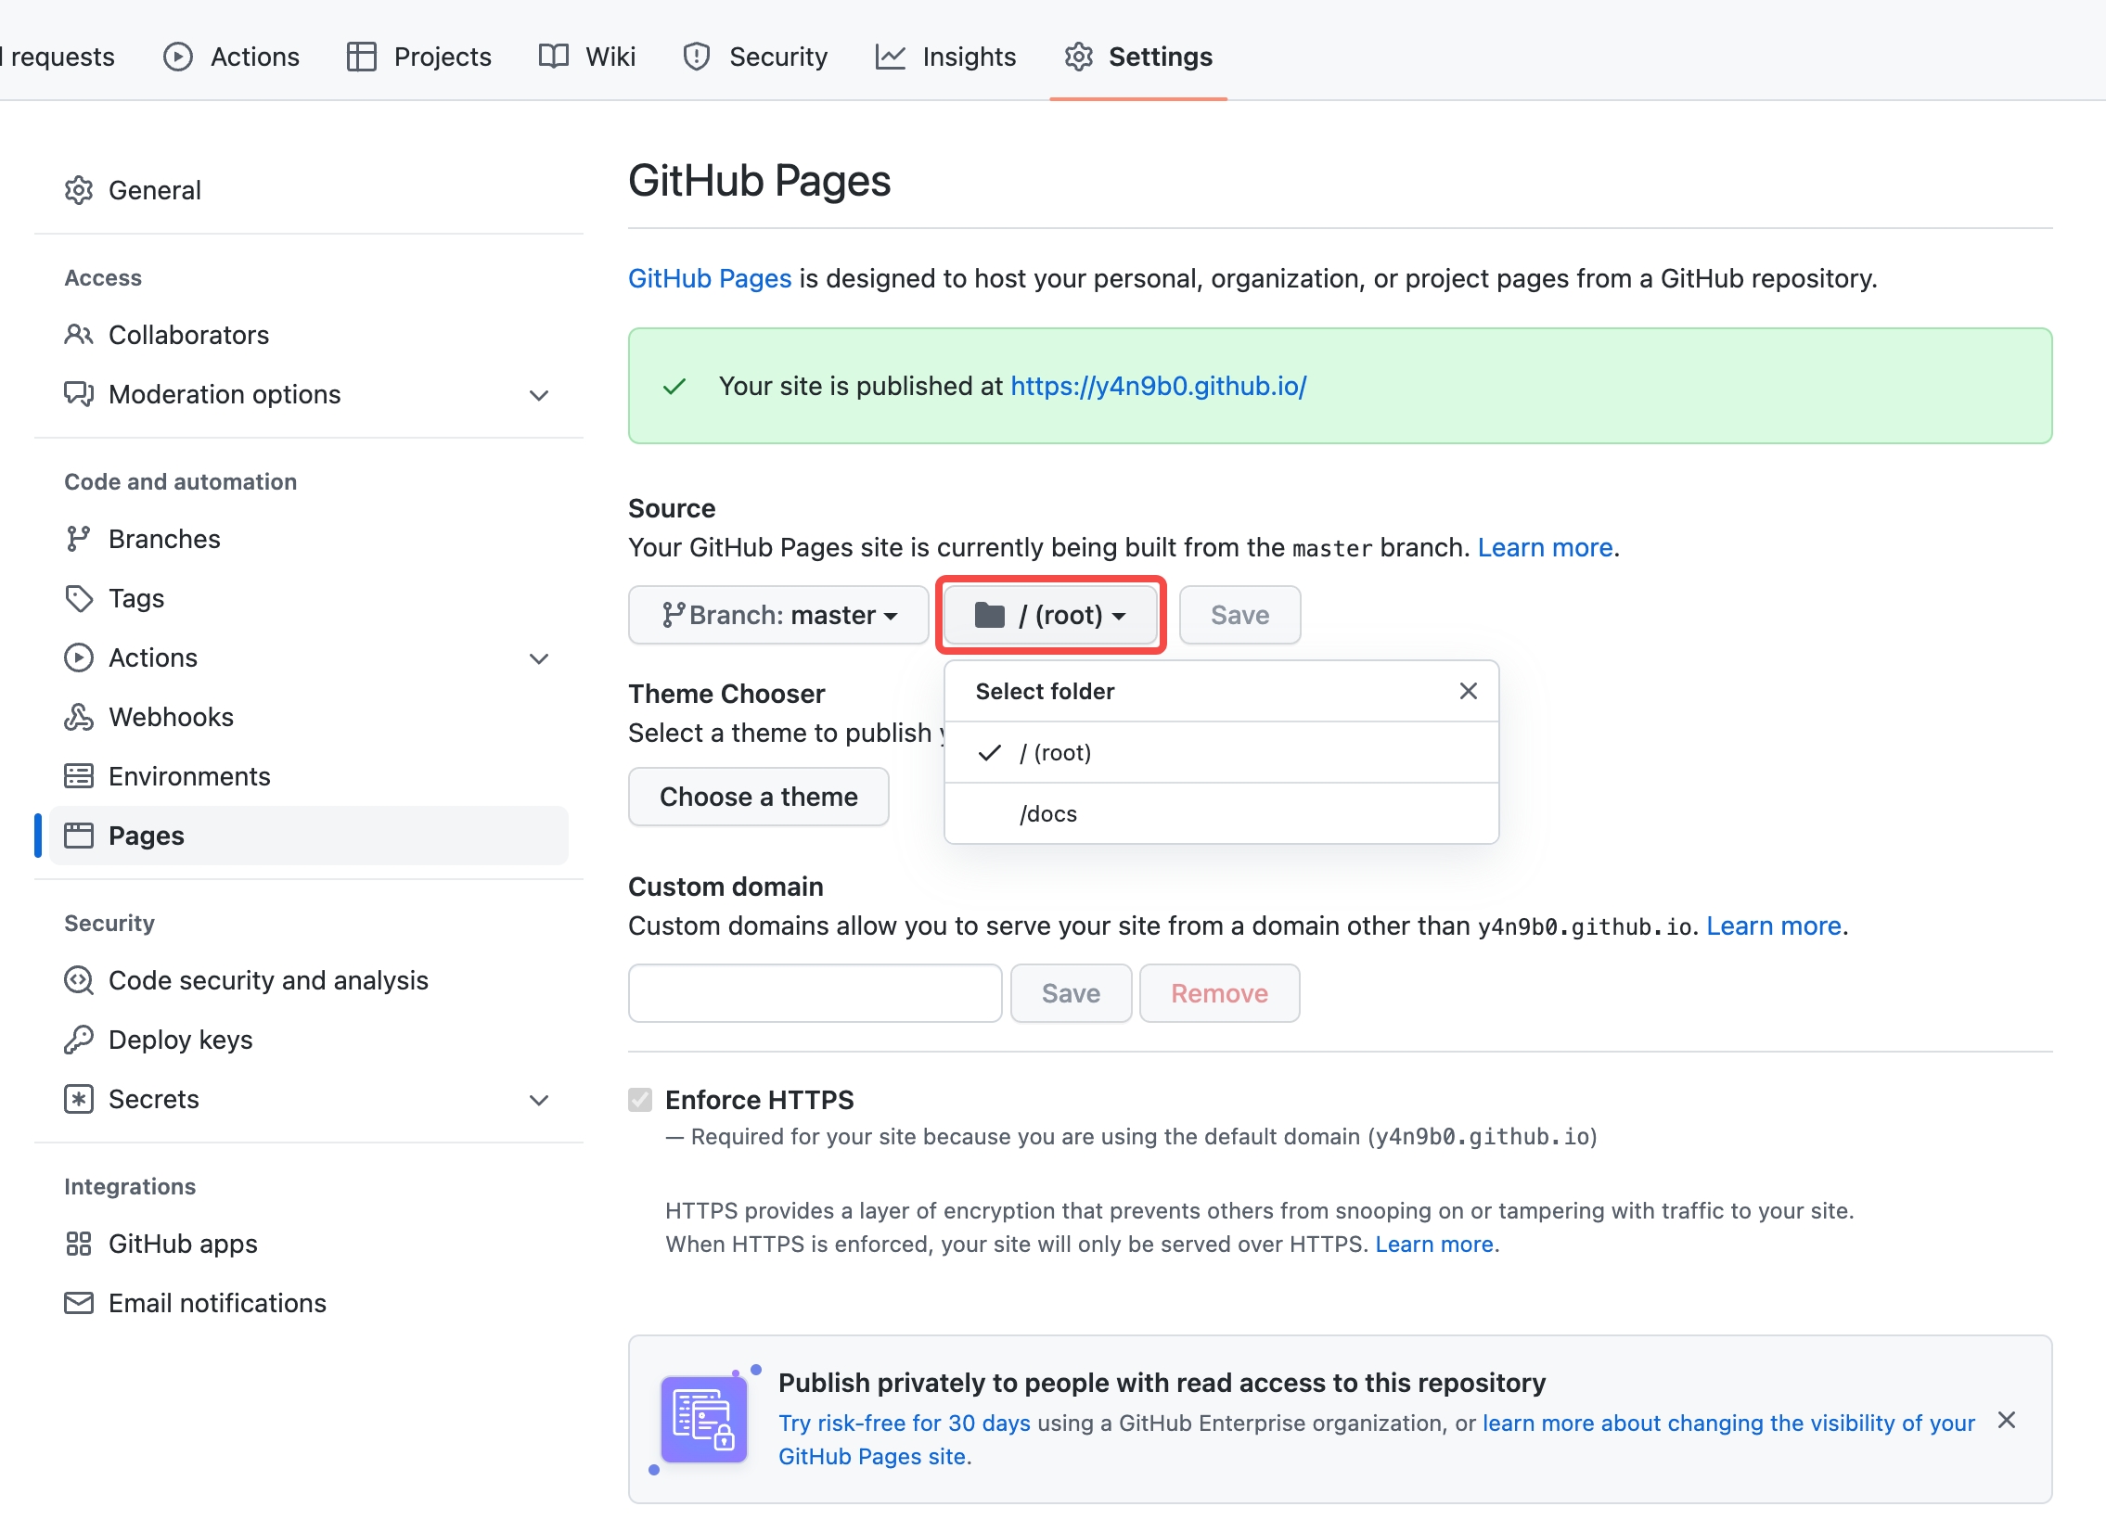
Task: Open the top Actions tab
Action: point(231,57)
